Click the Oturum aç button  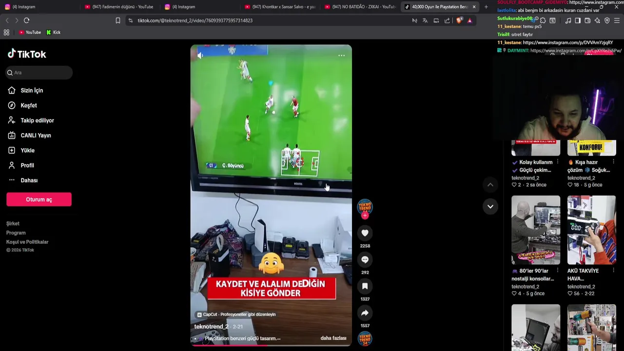(x=39, y=199)
